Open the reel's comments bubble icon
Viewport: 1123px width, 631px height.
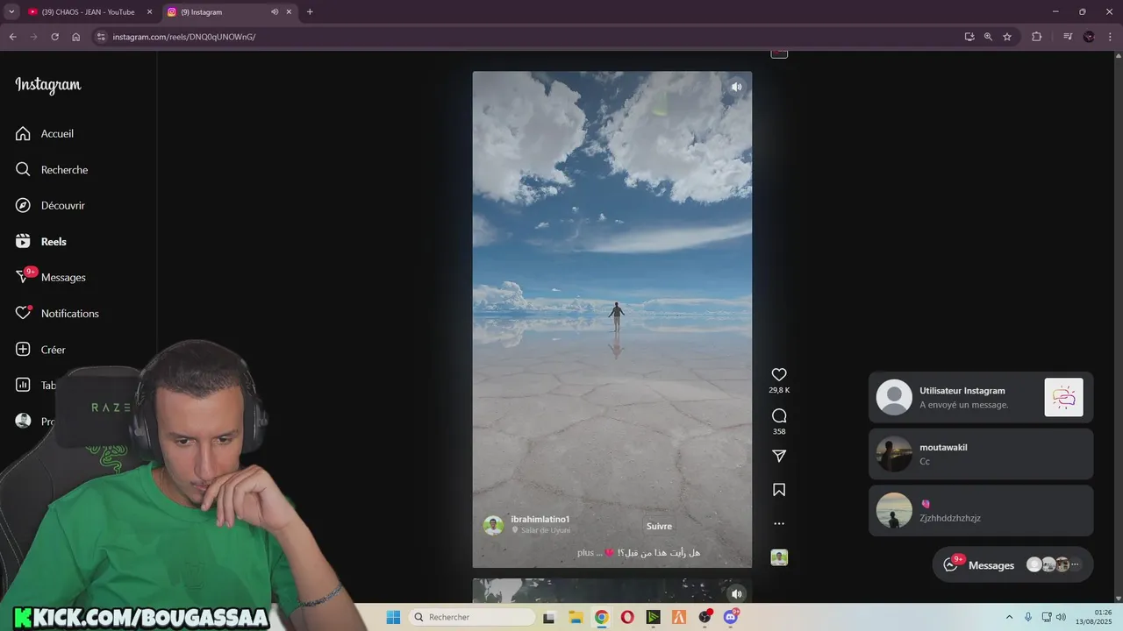click(x=779, y=415)
